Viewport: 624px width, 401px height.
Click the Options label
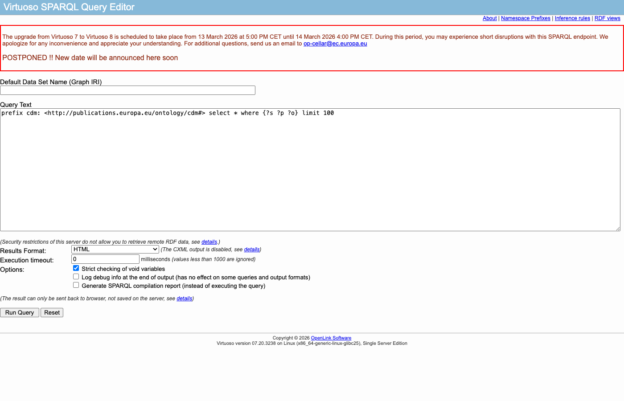pyautogui.click(x=12, y=270)
